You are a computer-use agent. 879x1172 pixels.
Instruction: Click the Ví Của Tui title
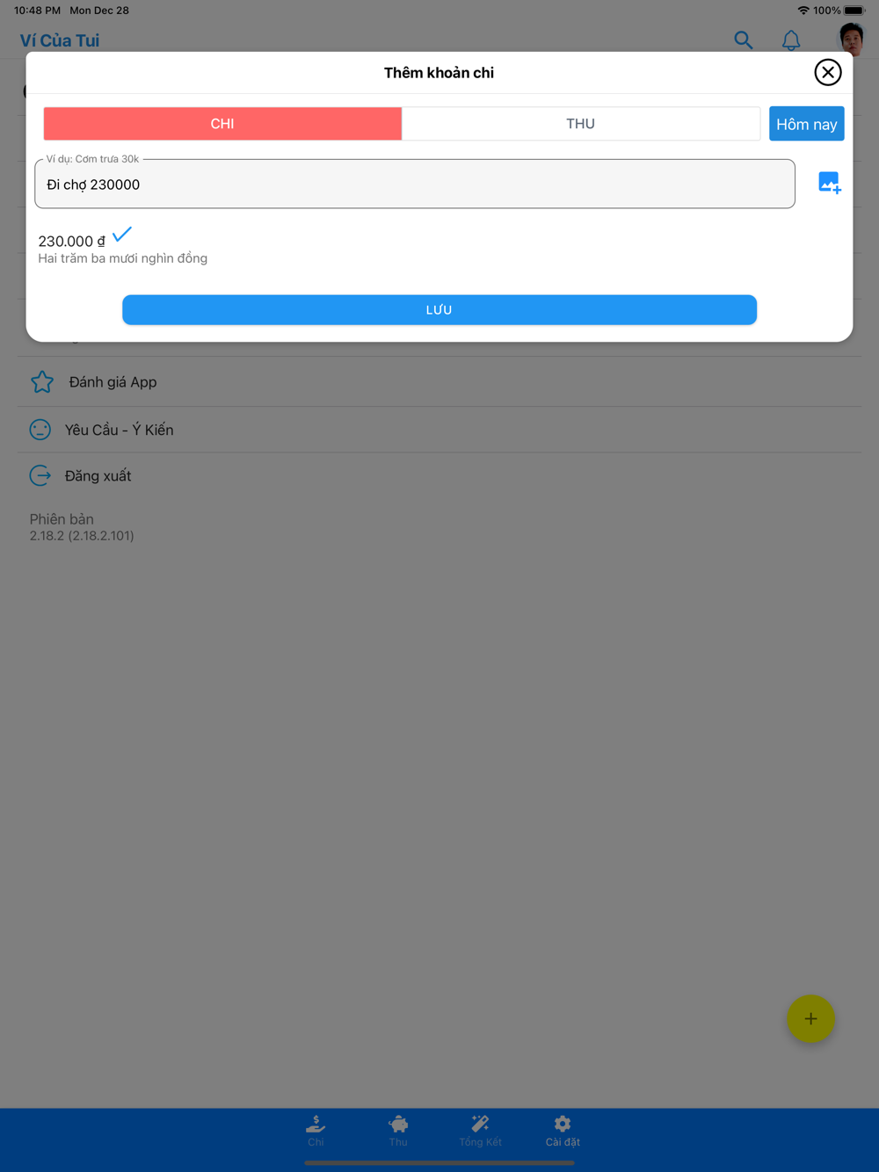coord(60,40)
